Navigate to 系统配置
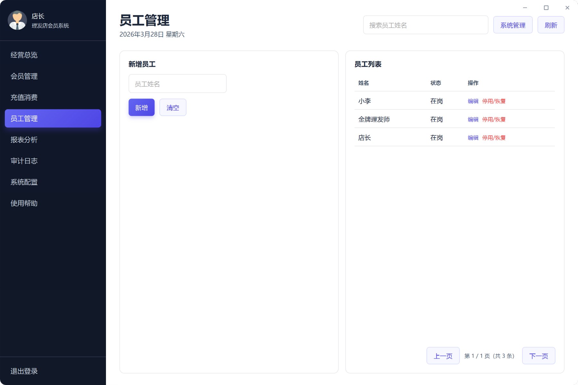Image resolution: width=578 pixels, height=385 pixels. [24, 182]
